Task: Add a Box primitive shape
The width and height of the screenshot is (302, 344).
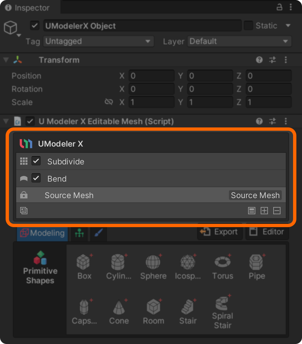Action: pos(84,267)
